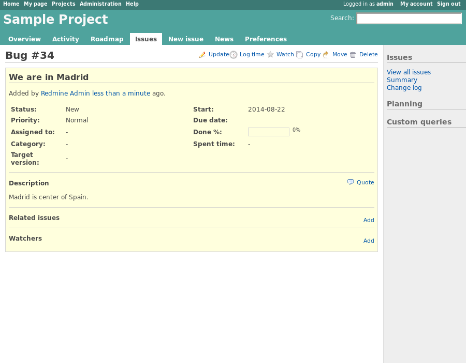Focus the Search input field

click(409, 19)
